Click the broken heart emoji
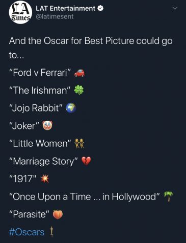 click(x=86, y=161)
